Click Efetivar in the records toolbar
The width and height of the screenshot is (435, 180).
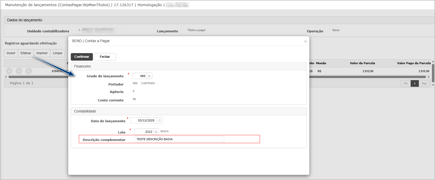[x=26, y=53]
